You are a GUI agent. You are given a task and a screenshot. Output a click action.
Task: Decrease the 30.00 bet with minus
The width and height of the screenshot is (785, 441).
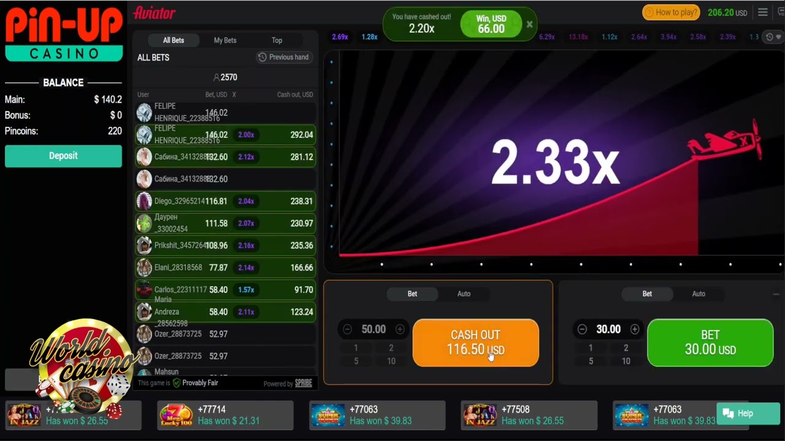point(583,330)
